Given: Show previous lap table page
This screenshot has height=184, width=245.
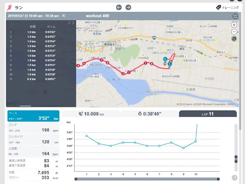Looking at the screenshot, I should click(69, 23).
